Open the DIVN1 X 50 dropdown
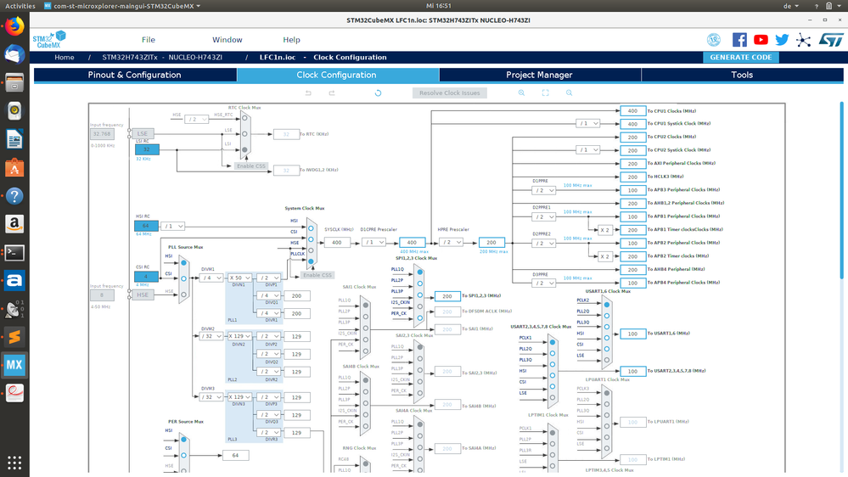 (239, 278)
